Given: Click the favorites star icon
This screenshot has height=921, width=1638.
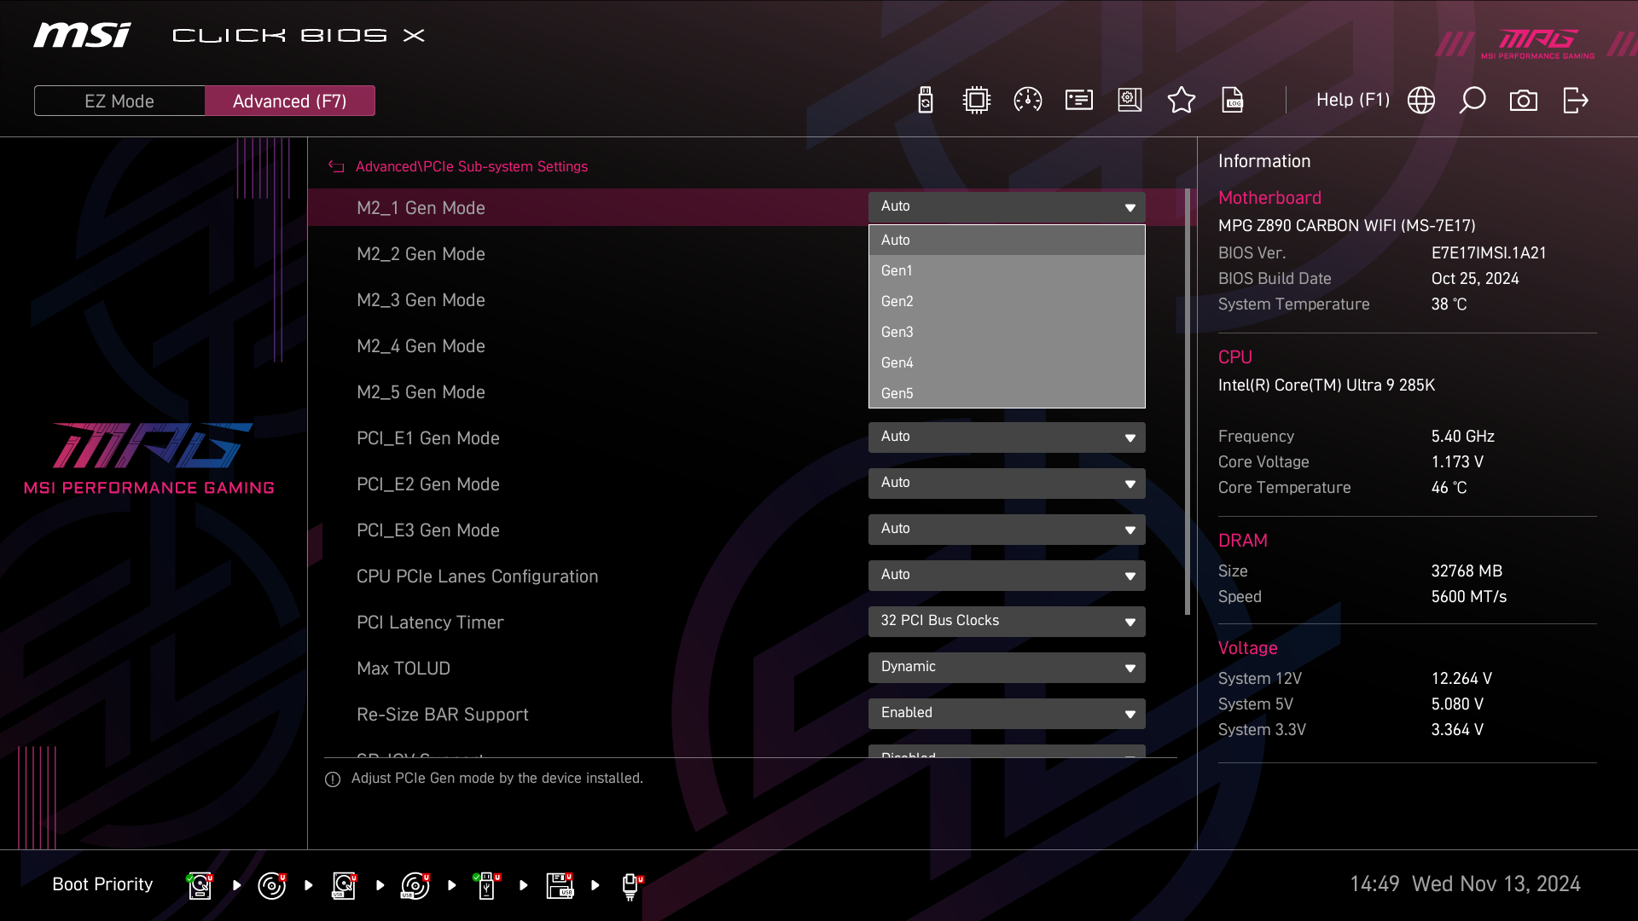Looking at the screenshot, I should pos(1181,101).
